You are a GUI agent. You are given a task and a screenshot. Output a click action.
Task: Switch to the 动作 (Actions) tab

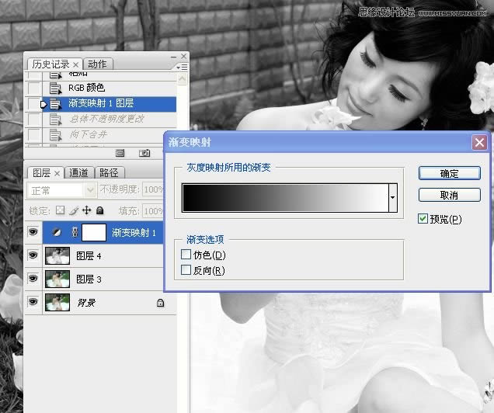point(97,64)
